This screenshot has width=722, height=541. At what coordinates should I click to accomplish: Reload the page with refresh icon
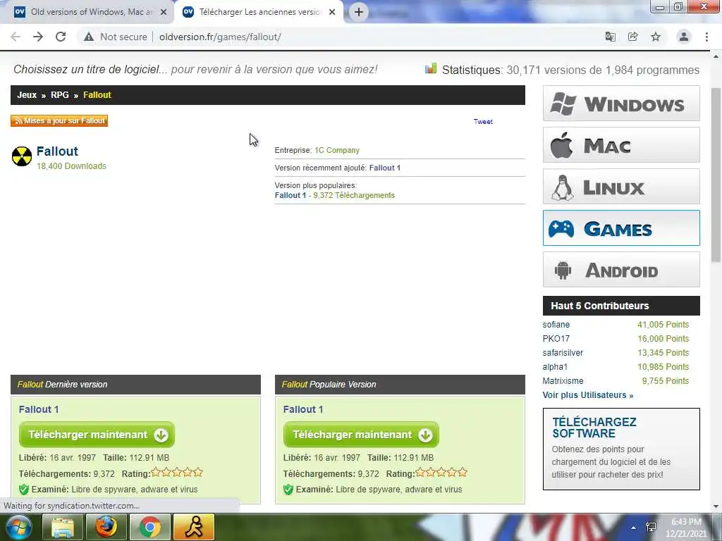pyautogui.click(x=61, y=37)
